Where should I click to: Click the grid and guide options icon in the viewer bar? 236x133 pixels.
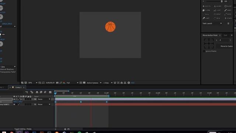(x=40, y=83)
